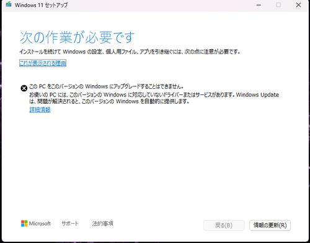
Task: Click the disabled maximize button
Action: tap(278, 5)
